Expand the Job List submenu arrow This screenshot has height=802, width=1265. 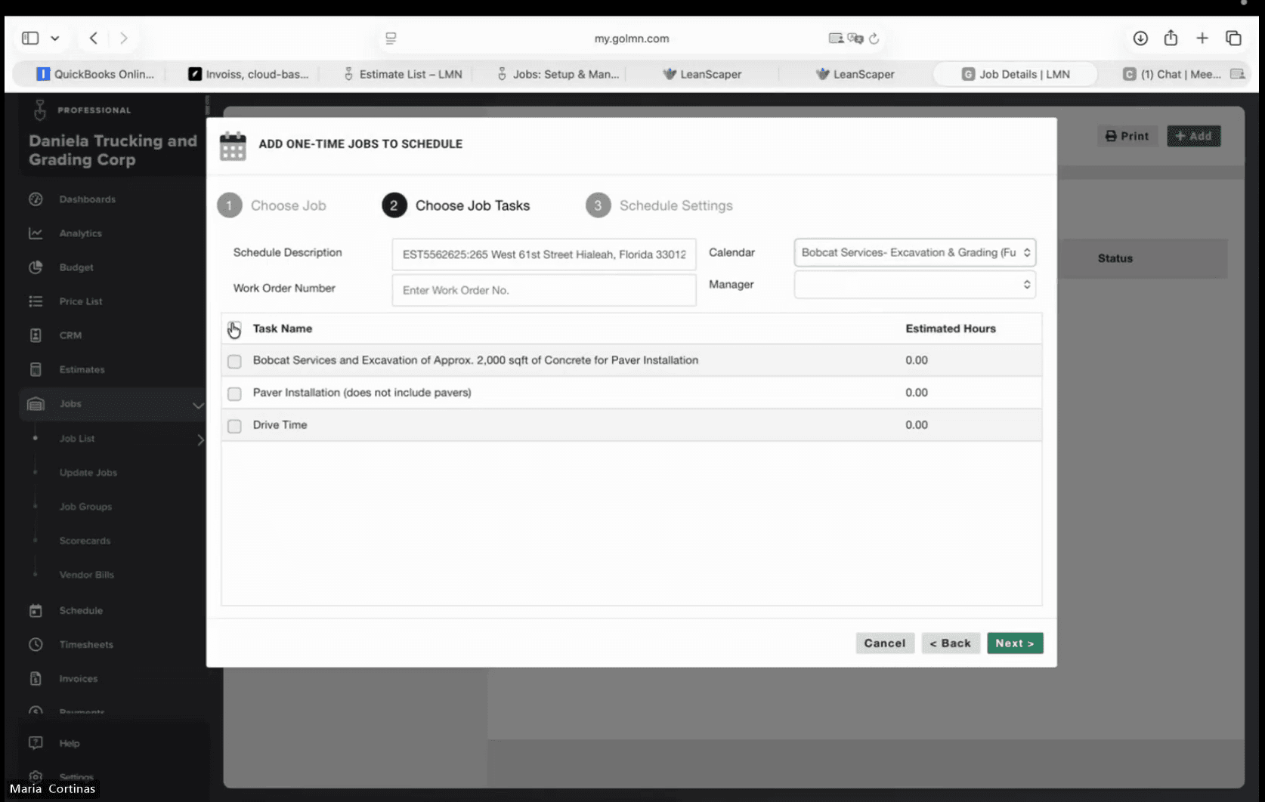(x=200, y=439)
